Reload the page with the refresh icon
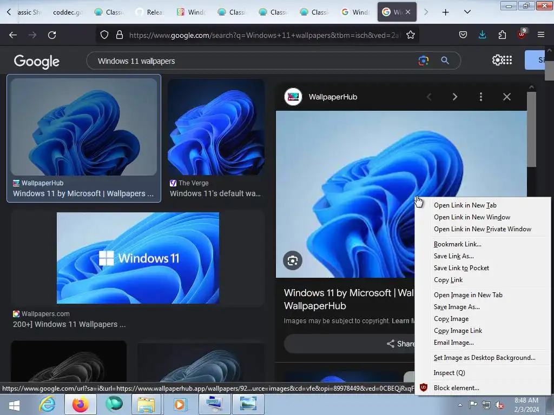 (52, 35)
